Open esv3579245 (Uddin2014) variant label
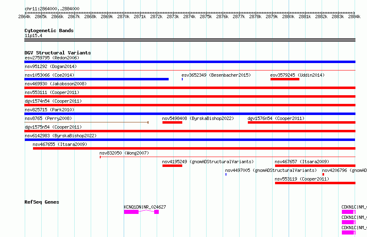 point(297,75)
